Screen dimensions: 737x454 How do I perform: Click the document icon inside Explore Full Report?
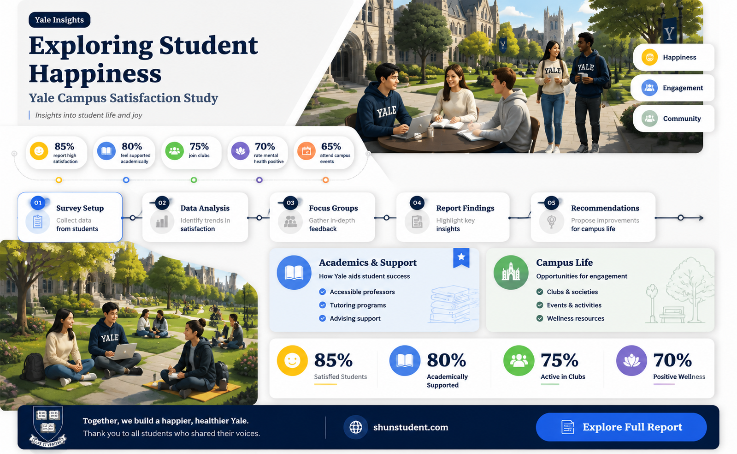pos(568,427)
